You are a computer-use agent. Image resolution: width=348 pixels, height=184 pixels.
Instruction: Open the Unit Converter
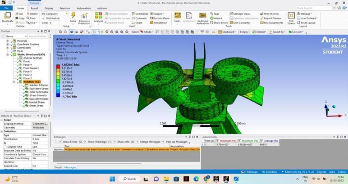pos(240,22)
